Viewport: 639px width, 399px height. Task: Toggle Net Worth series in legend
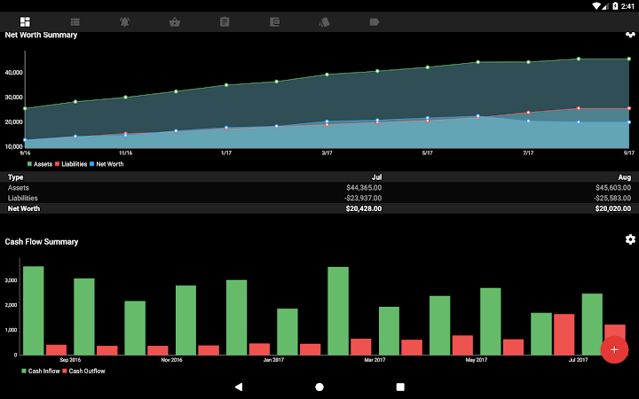pyautogui.click(x=106, y=164)
